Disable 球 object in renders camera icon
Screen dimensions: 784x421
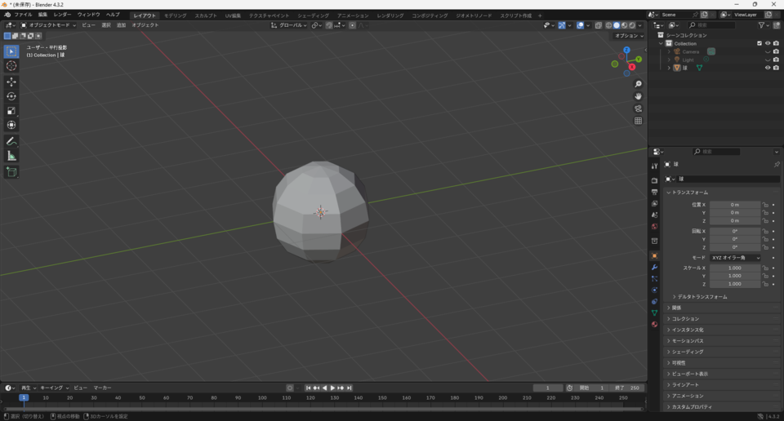tap(776, 68)
